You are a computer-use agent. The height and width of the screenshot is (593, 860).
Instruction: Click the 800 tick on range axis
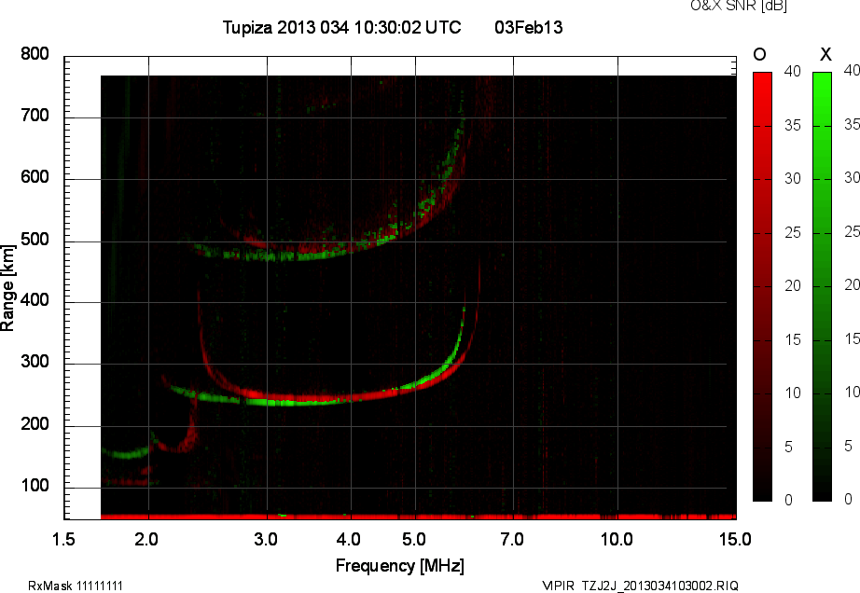coord(35,55)
